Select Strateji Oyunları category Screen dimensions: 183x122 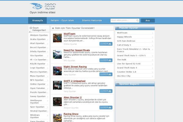tap(39, 111)
